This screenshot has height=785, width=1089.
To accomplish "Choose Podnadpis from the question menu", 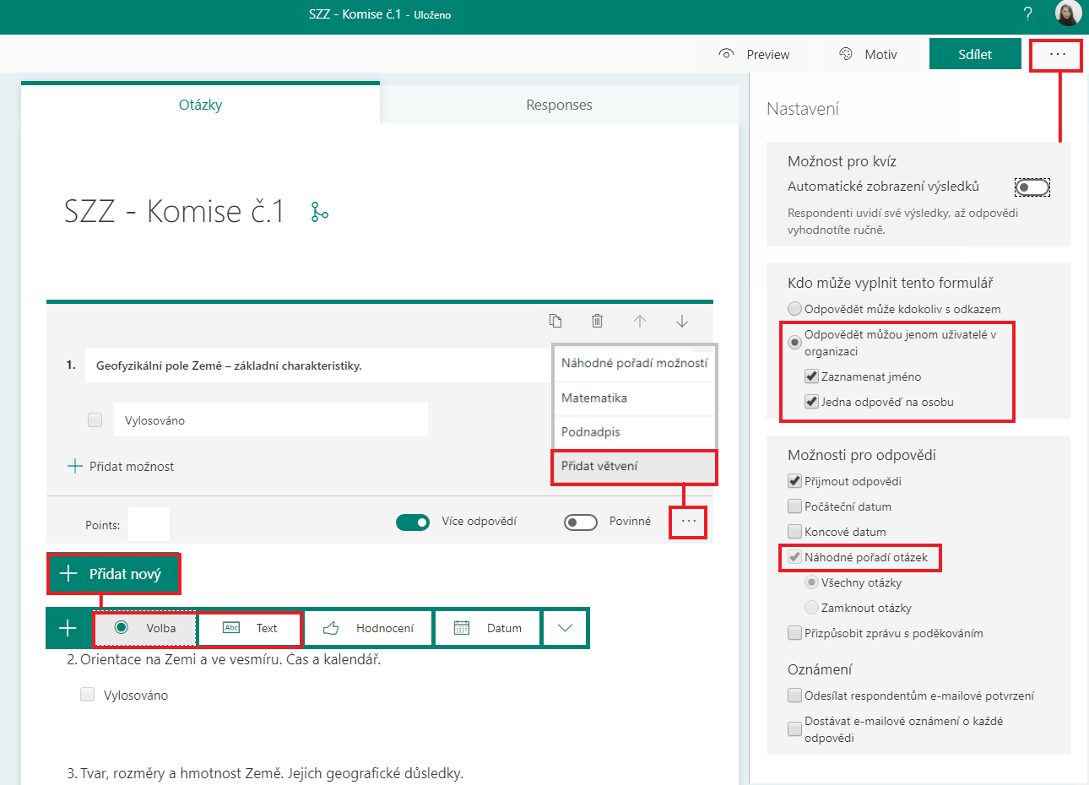I will coord(635,432).
